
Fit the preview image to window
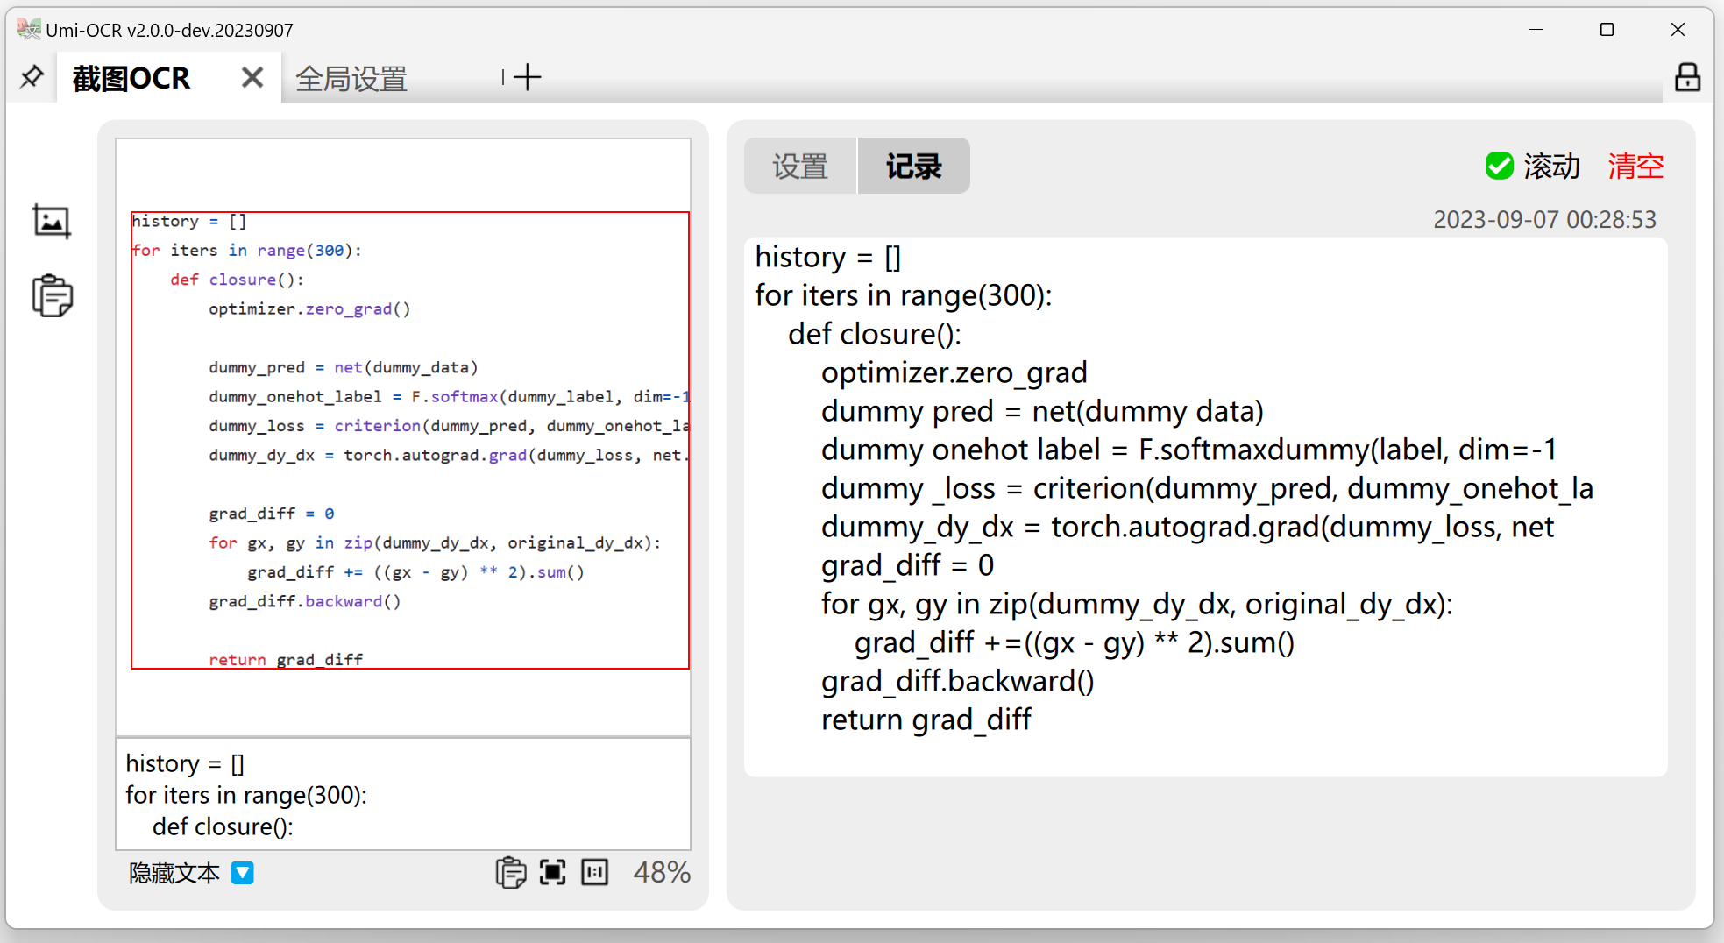552,872
